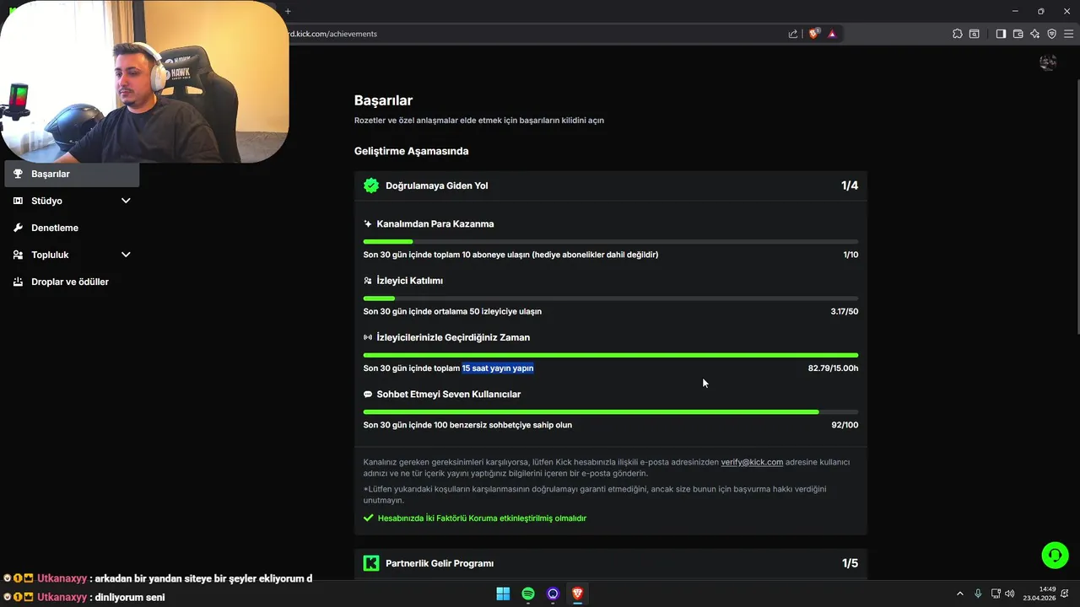1080x607 pixels.
Task: Open the Topluluk sidebar section
Action: tap(72, 255)
